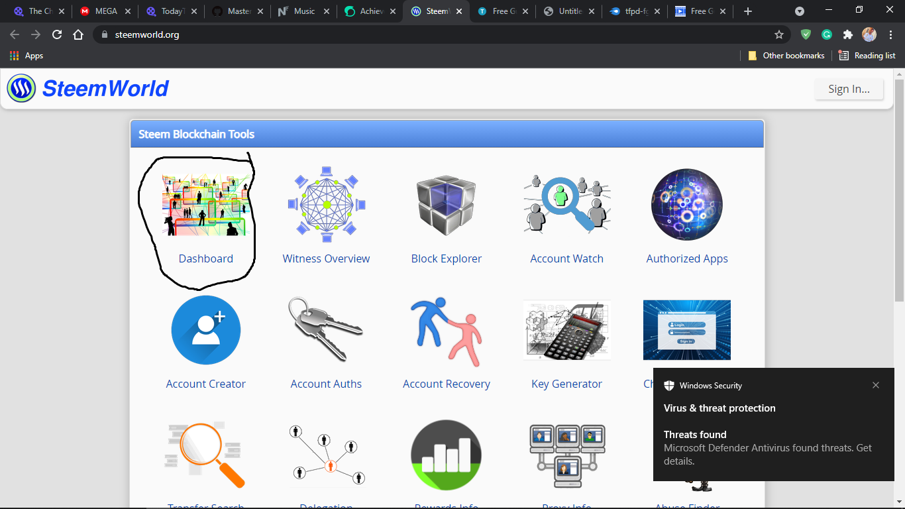This screenshot has width=905, height=509.
Task: Click the green shield extension icon
Action: (806, 34)
